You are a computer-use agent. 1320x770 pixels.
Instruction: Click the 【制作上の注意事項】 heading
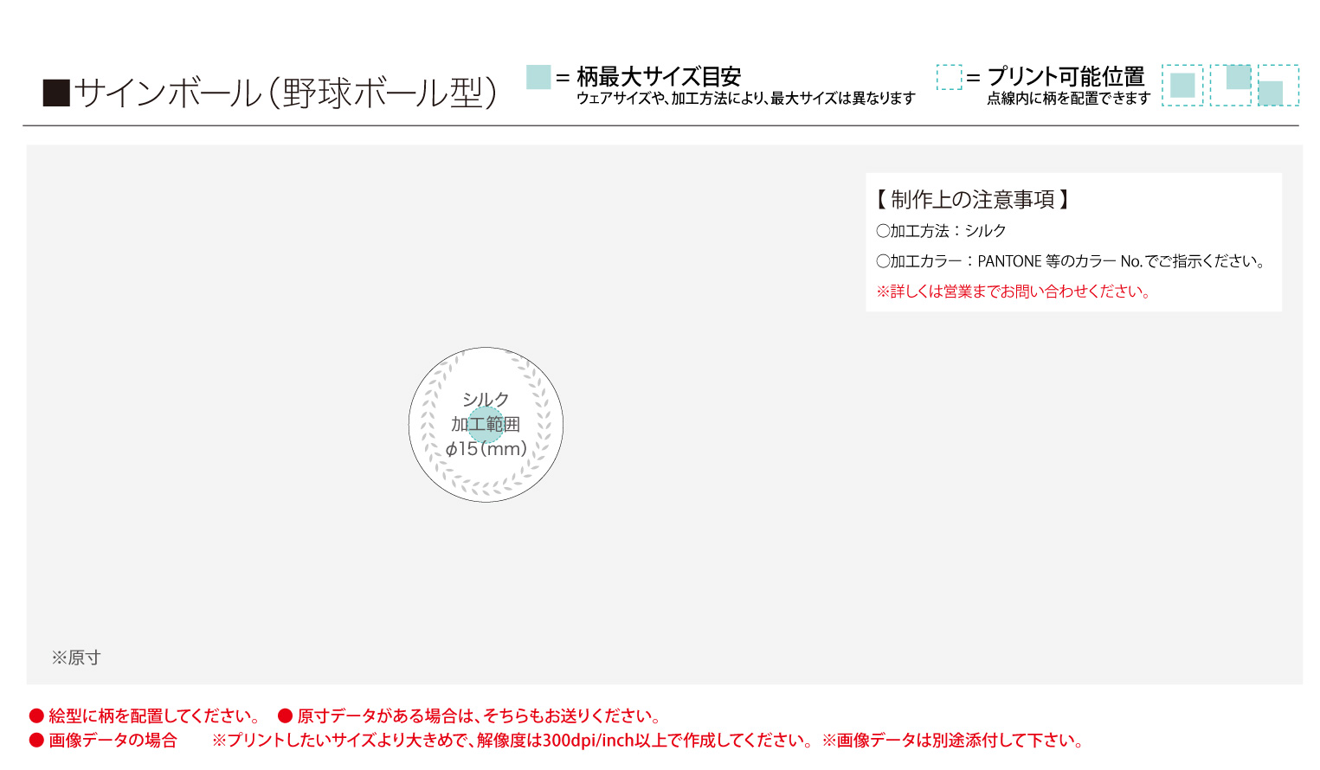973,200
